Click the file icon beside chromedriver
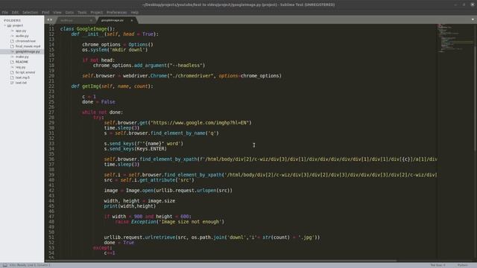The width and height of the screenshot is (477, 268). [x=12, y=41]
